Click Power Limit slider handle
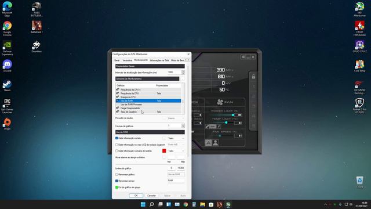Screen dimensions: 371x209 [233, 115]
